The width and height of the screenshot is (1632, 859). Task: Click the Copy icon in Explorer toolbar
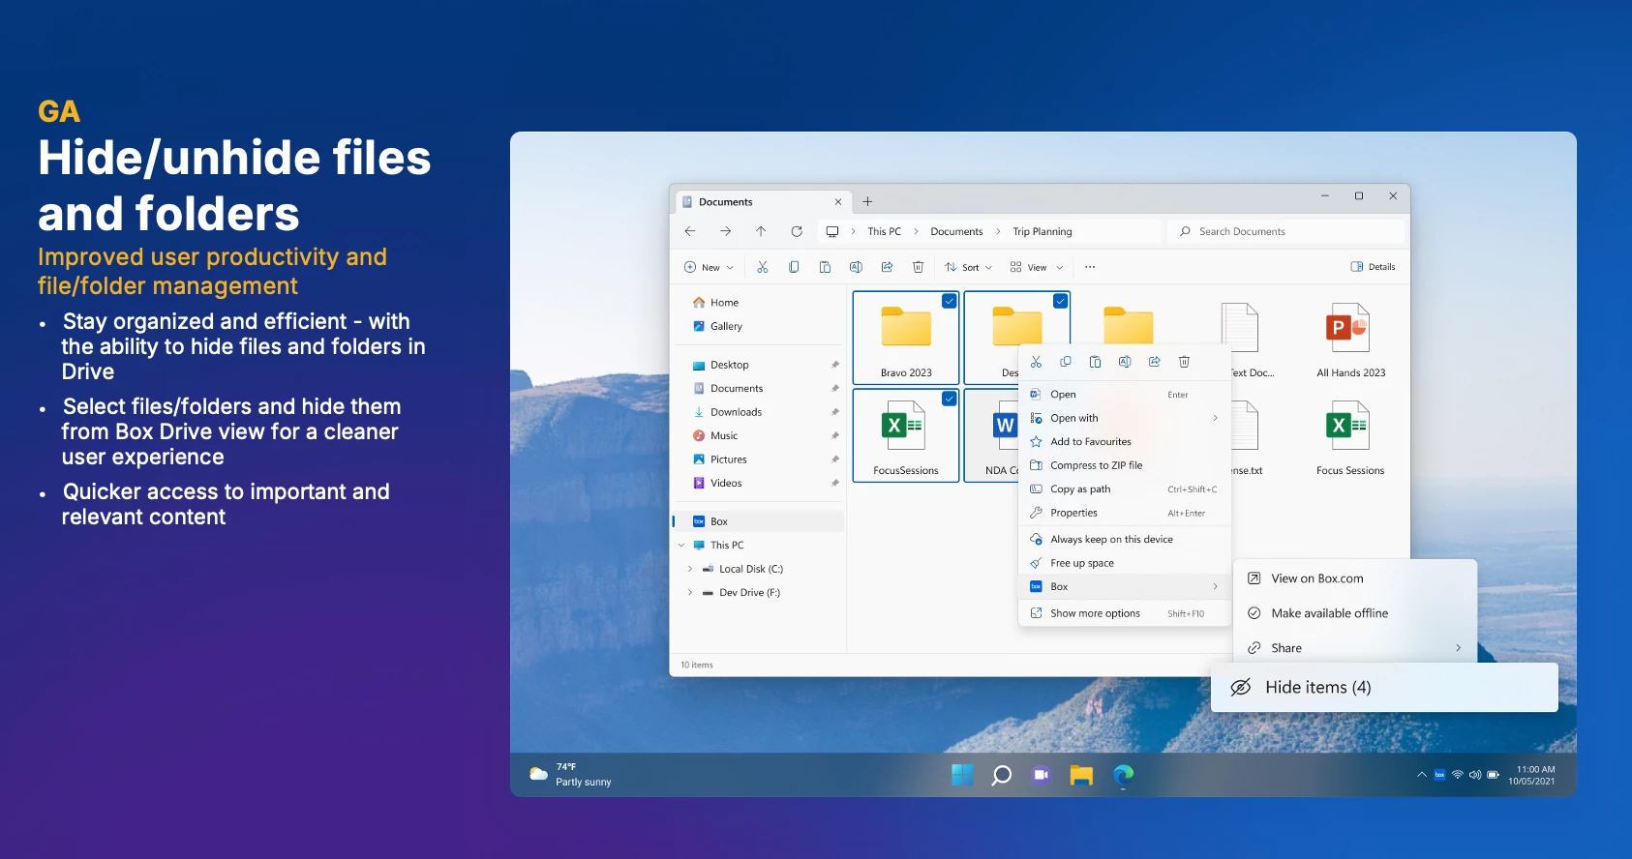click(794, 267)
